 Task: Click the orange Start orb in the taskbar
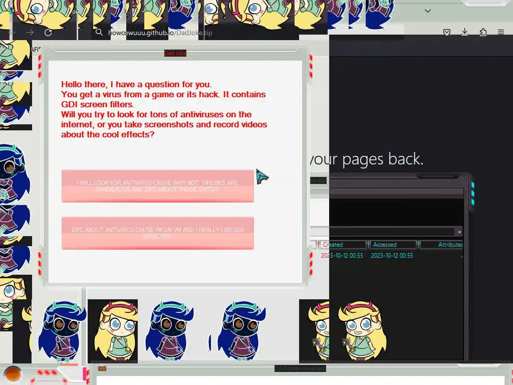pyautogui.click(x=13, y=374)
